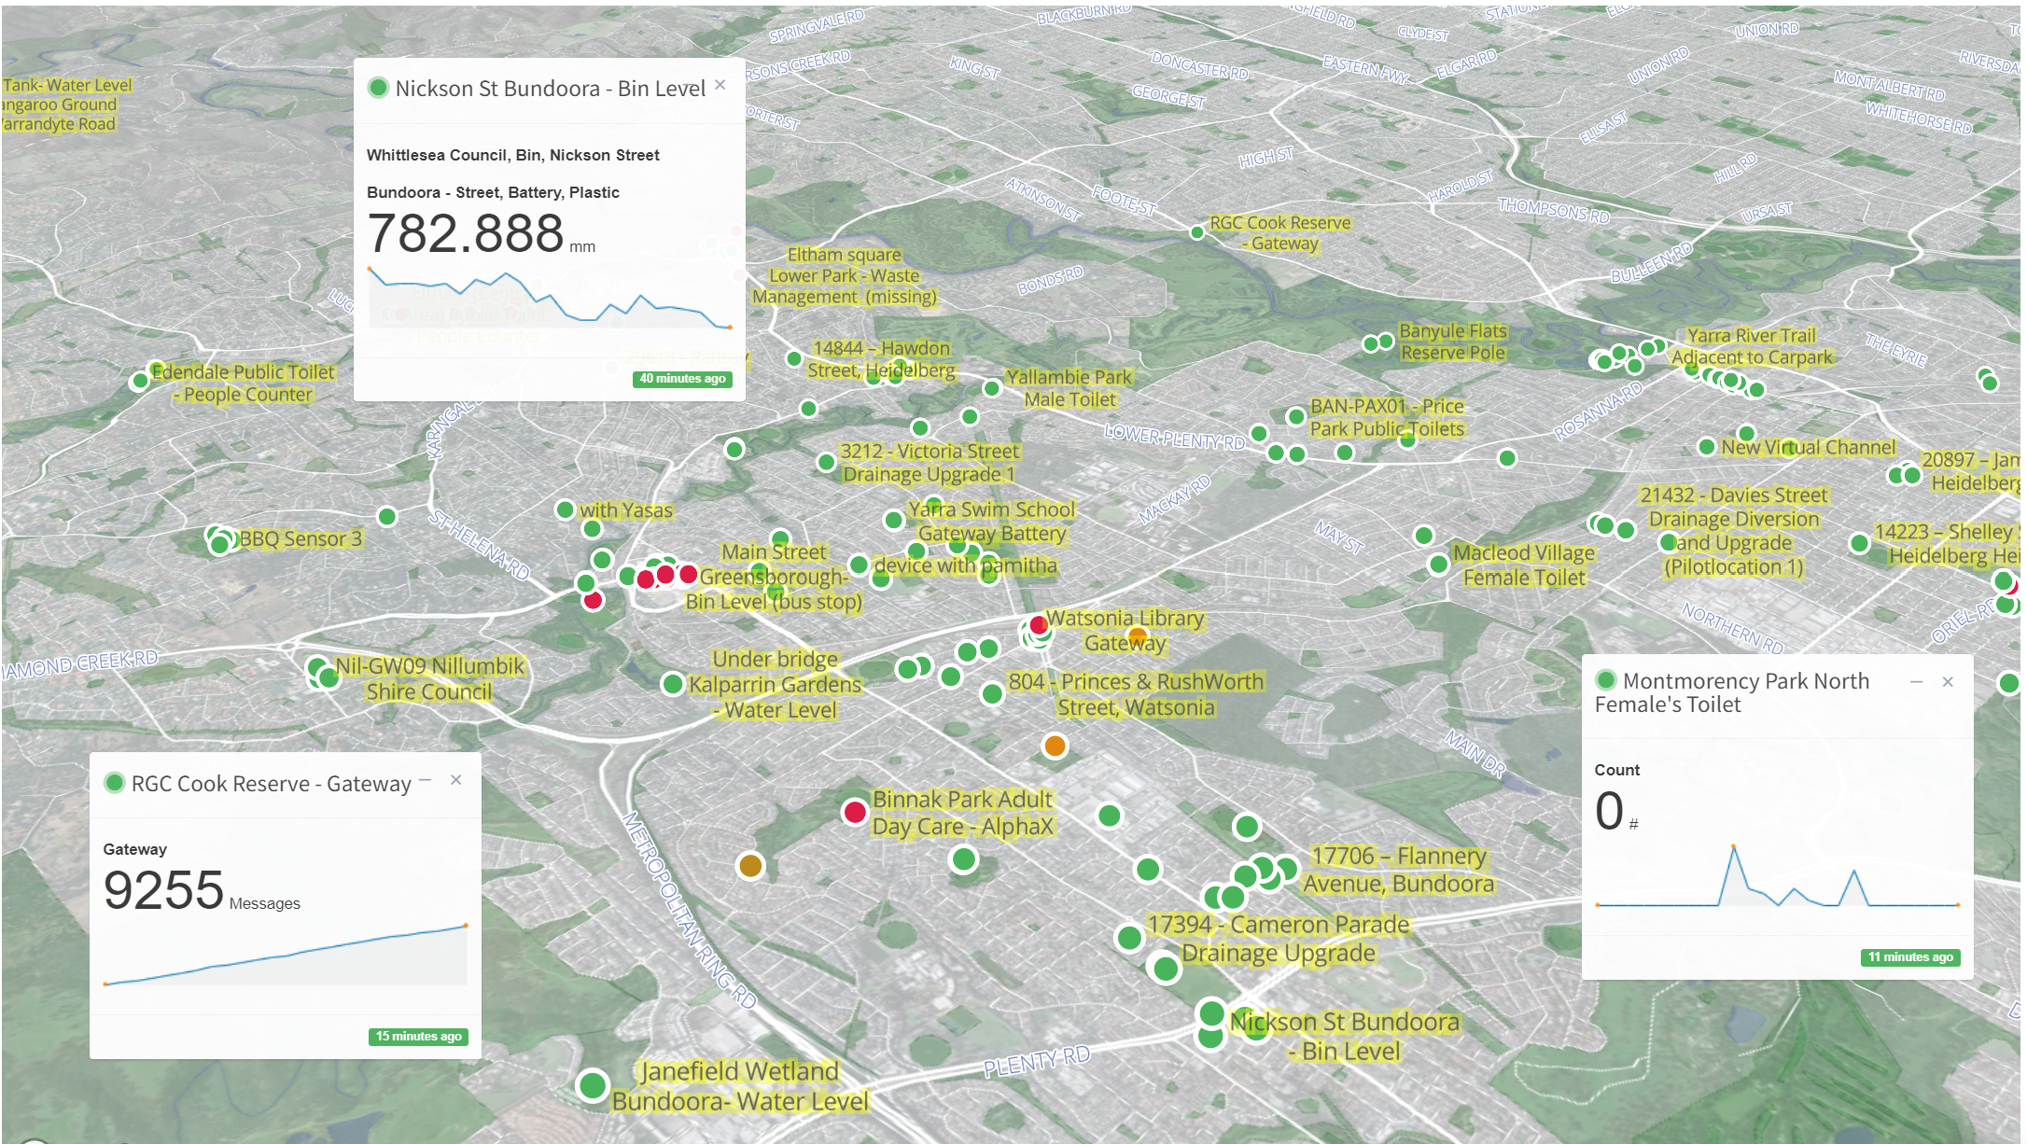
Task: Click the 40 minutes ago badge on Bin Level popup
Action: pos(684,380)
